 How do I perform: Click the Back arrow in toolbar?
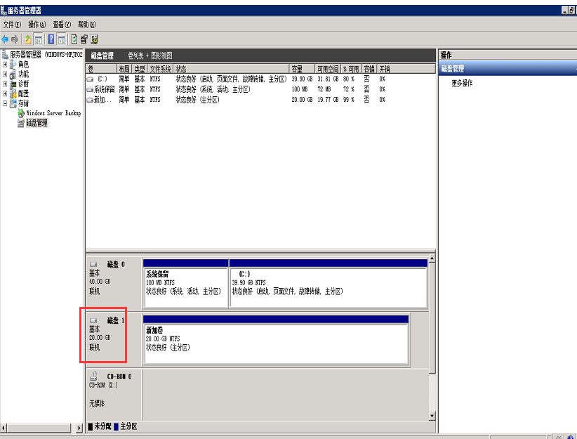click(6, 39)
